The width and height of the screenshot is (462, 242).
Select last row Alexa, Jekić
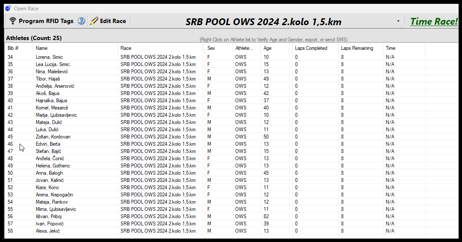[x=48, y=231]
